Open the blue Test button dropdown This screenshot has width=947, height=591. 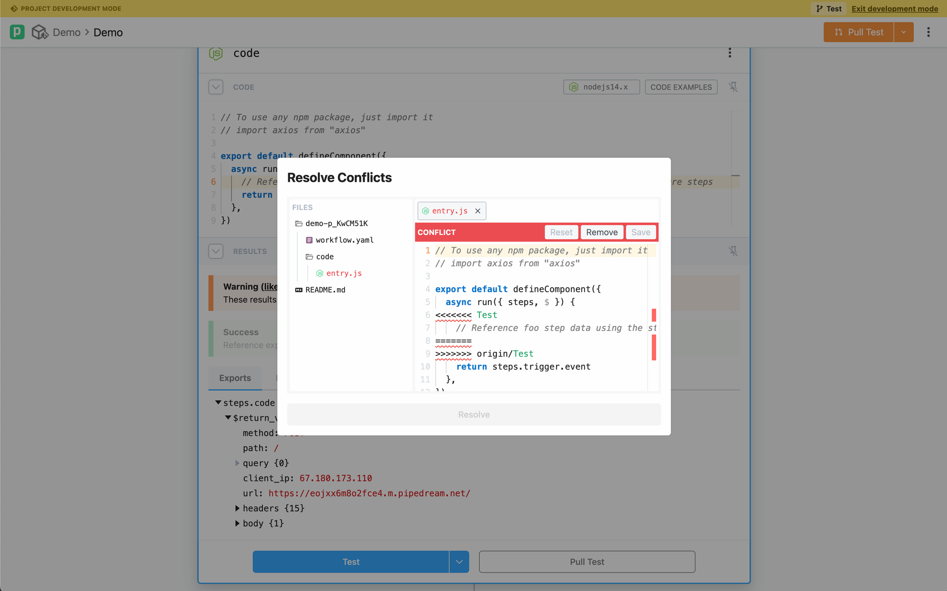coord(459,562)
